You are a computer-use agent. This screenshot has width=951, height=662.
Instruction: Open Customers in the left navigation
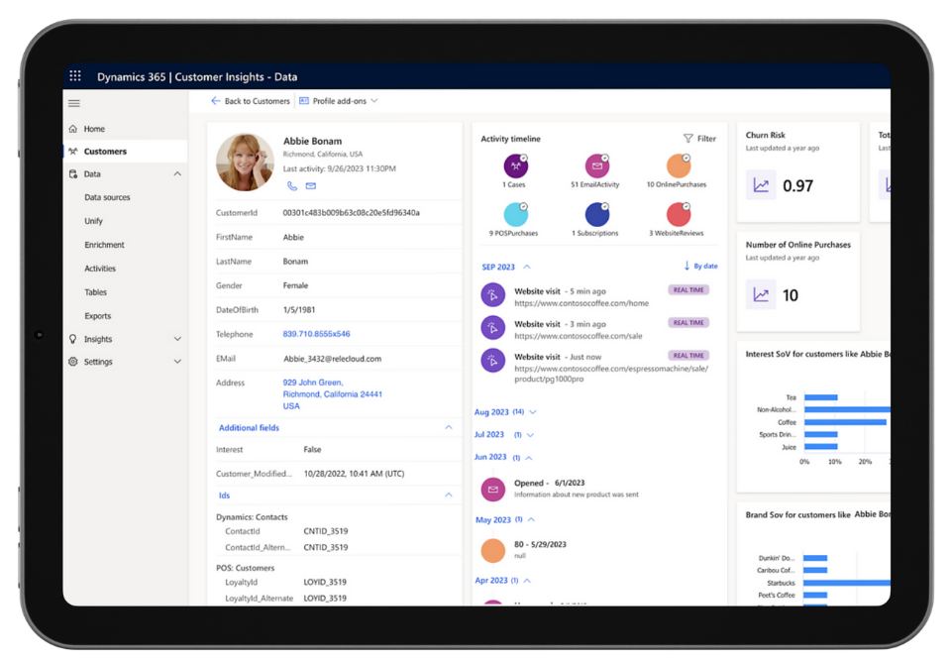click(105, 152)
